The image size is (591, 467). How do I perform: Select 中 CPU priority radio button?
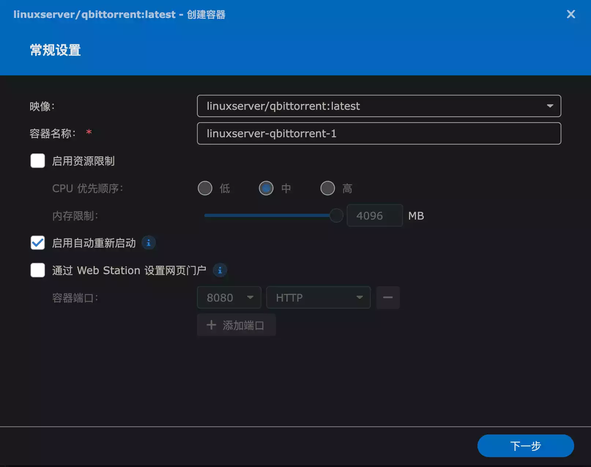coord(266,188)
